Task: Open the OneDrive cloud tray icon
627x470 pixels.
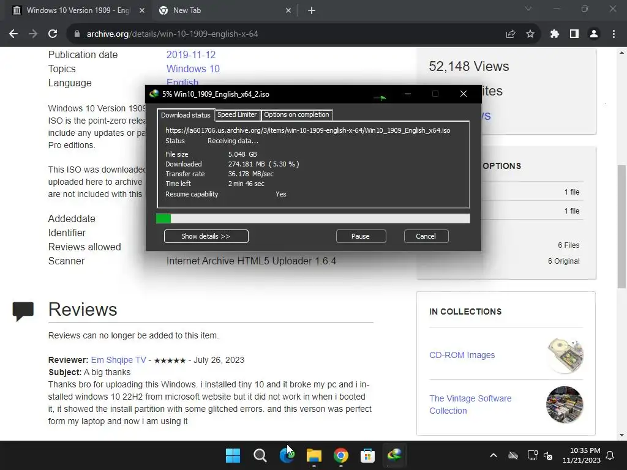Action: click(x=513, y=455)
